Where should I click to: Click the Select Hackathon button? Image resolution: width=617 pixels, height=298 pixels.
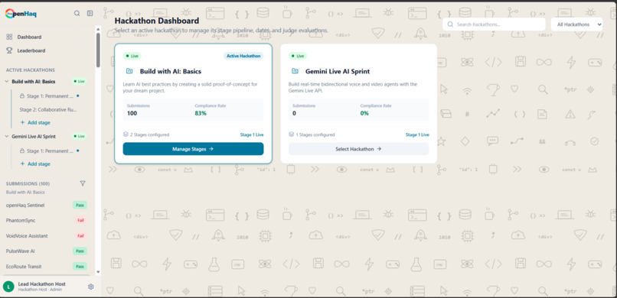coord(358,149)
